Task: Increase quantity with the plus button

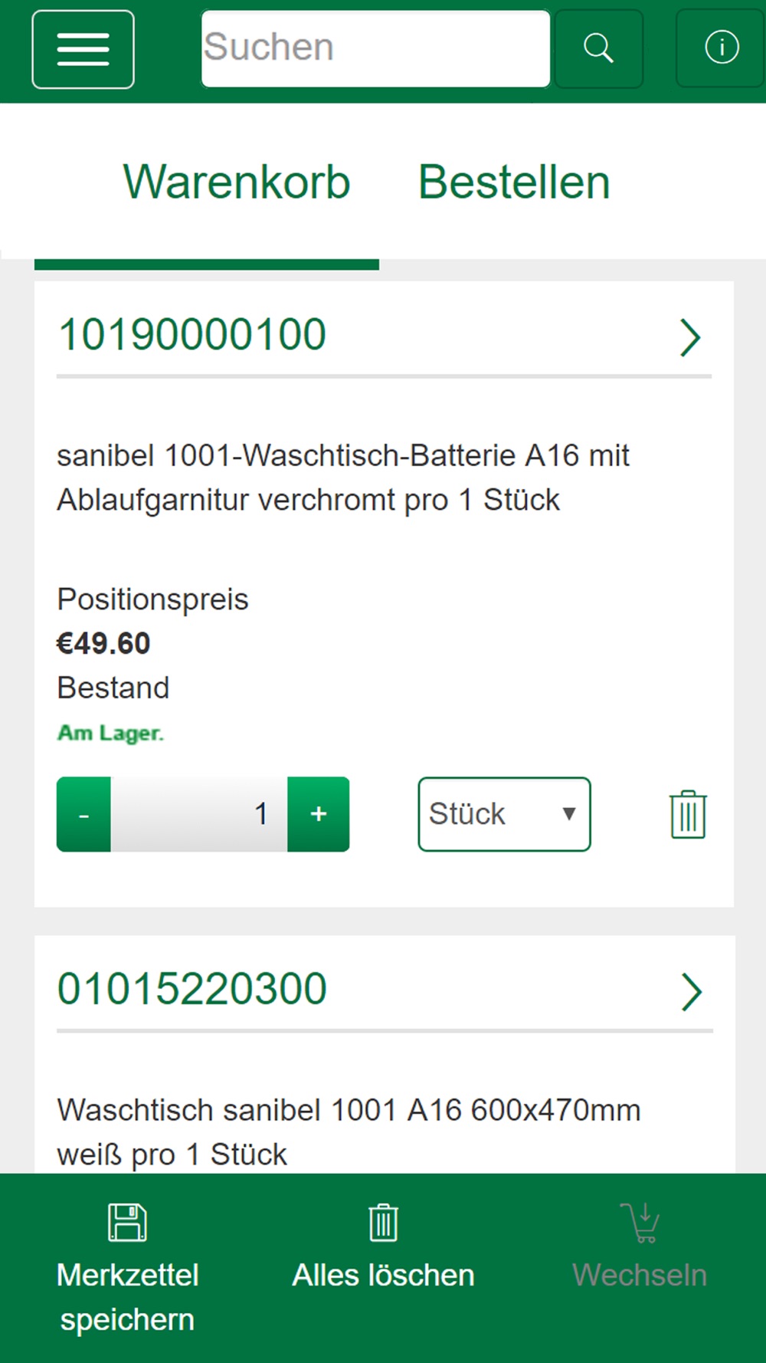Action: click(319, 814)
